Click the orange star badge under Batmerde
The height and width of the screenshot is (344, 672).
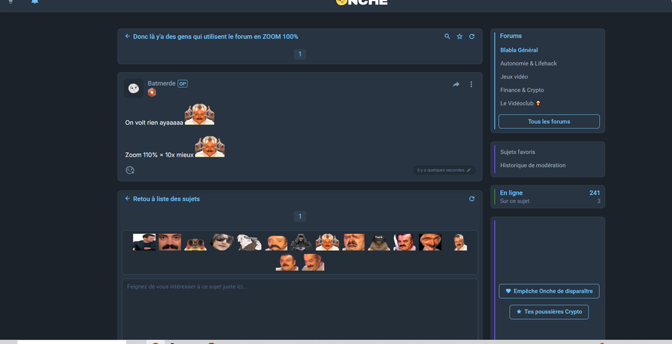tap(152, 92)
